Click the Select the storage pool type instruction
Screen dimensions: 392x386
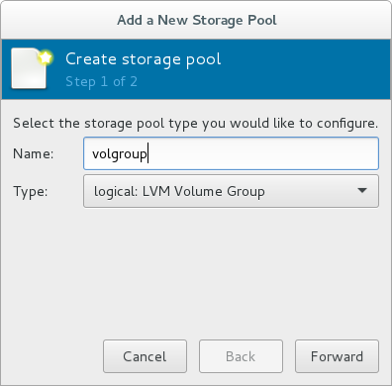pos(195,124)
